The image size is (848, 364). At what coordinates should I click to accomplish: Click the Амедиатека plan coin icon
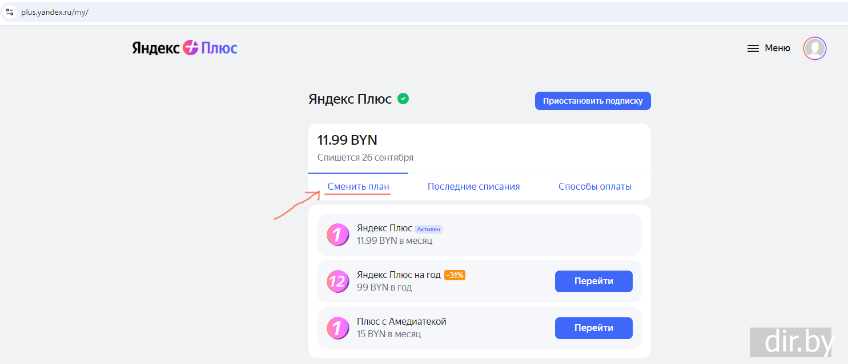tap(337, 328)
